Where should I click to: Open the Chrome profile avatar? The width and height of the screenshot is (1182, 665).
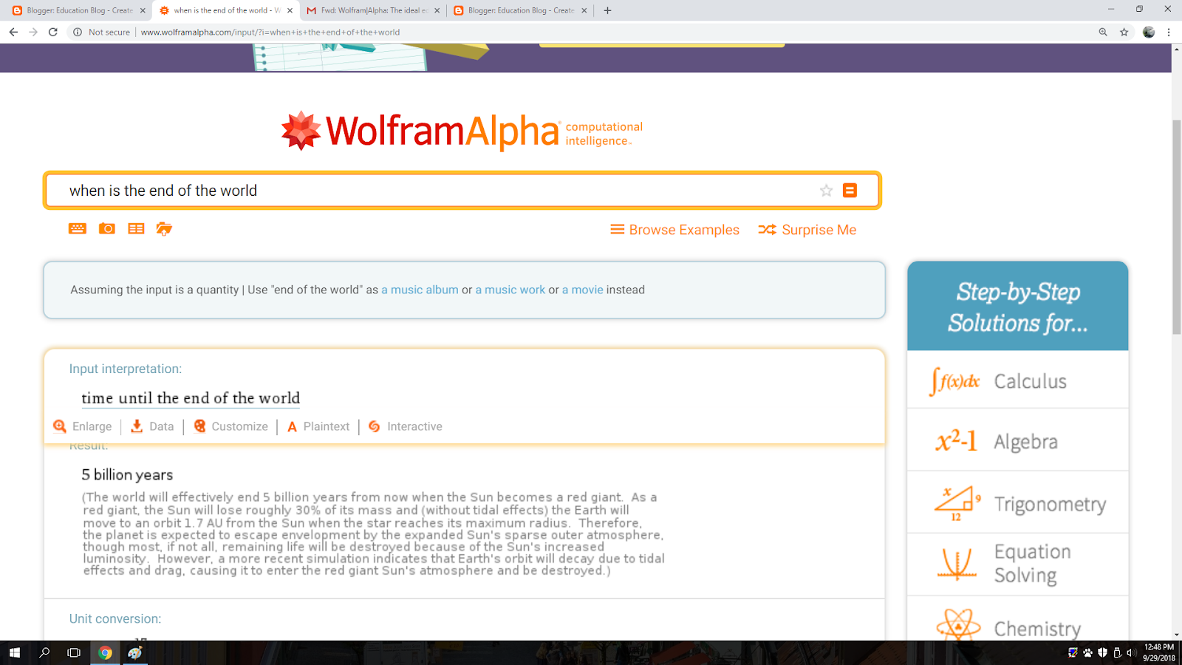(x=1149, y=32)
